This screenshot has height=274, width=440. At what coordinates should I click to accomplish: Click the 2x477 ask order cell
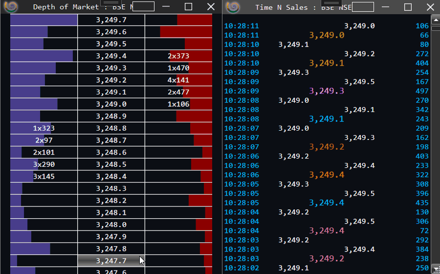point(178,92)
